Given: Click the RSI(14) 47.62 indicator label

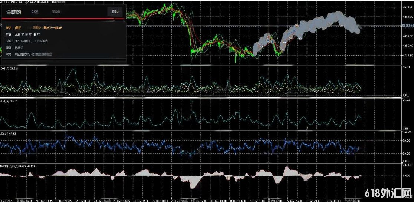Looking at the screenshot, I should [9, 134].
